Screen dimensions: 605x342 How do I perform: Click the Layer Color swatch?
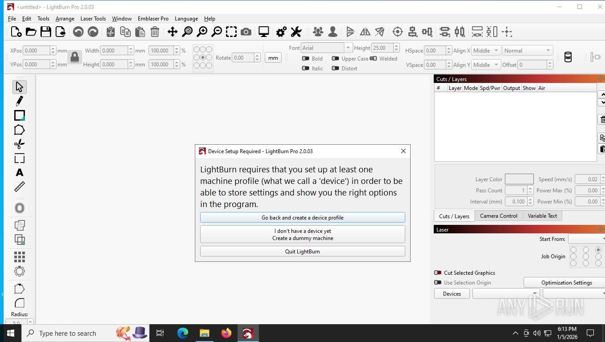[519, 179]
